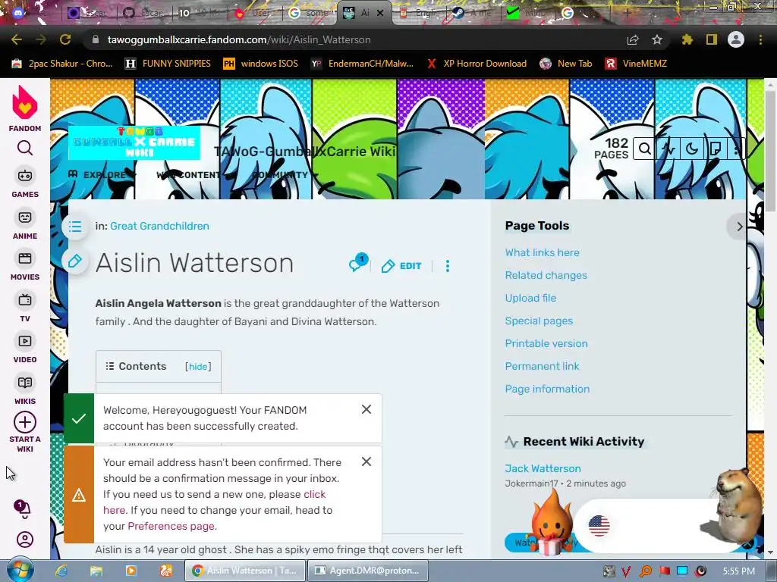Open Permanent link
Viewport: 777px width, 582px height.
(x=542, y=366)
